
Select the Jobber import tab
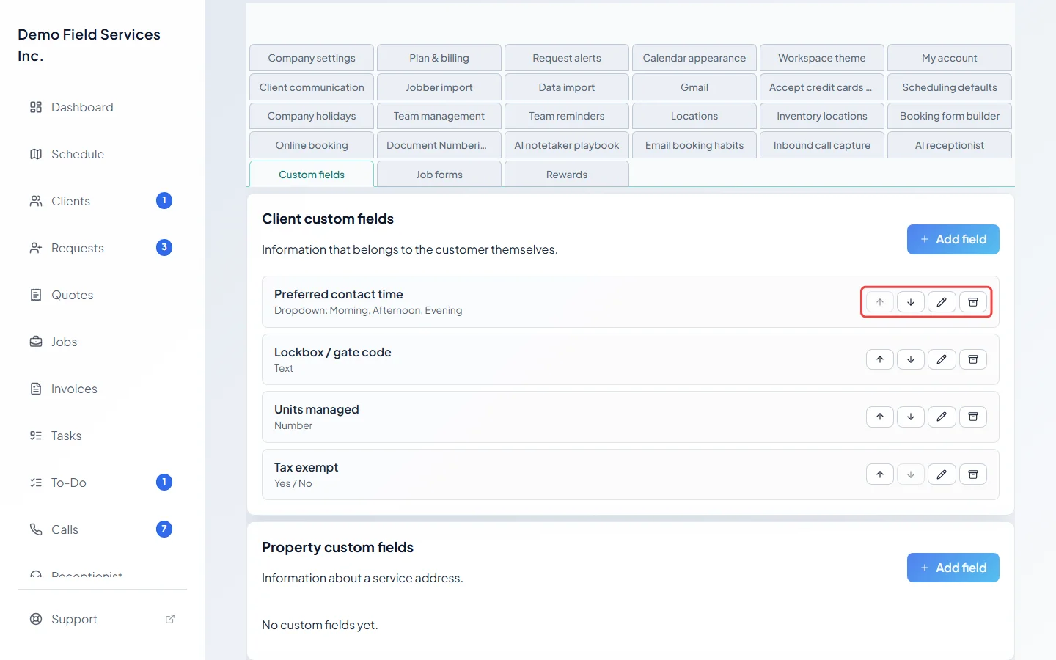[439, 87]
